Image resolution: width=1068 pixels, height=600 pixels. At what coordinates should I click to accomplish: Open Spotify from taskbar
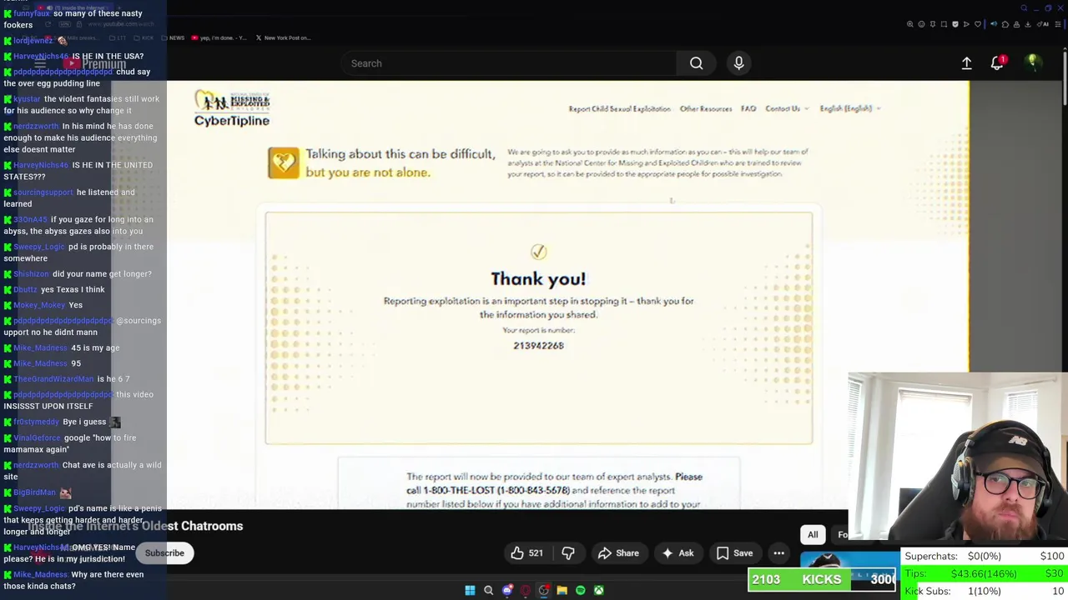(x=581, y=590)
